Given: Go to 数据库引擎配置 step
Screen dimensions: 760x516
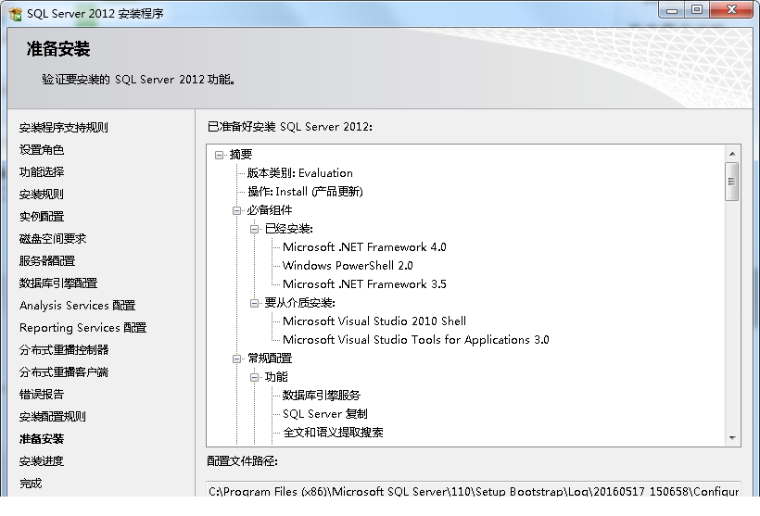Looking at the screenshot, I should pyautogui.click(x=58, y=283).
